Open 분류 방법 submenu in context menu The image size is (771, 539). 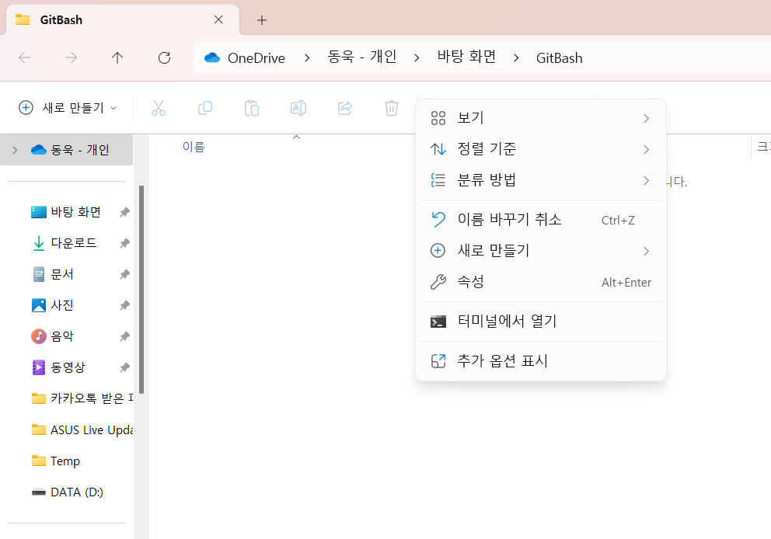(x=541, y=180)
